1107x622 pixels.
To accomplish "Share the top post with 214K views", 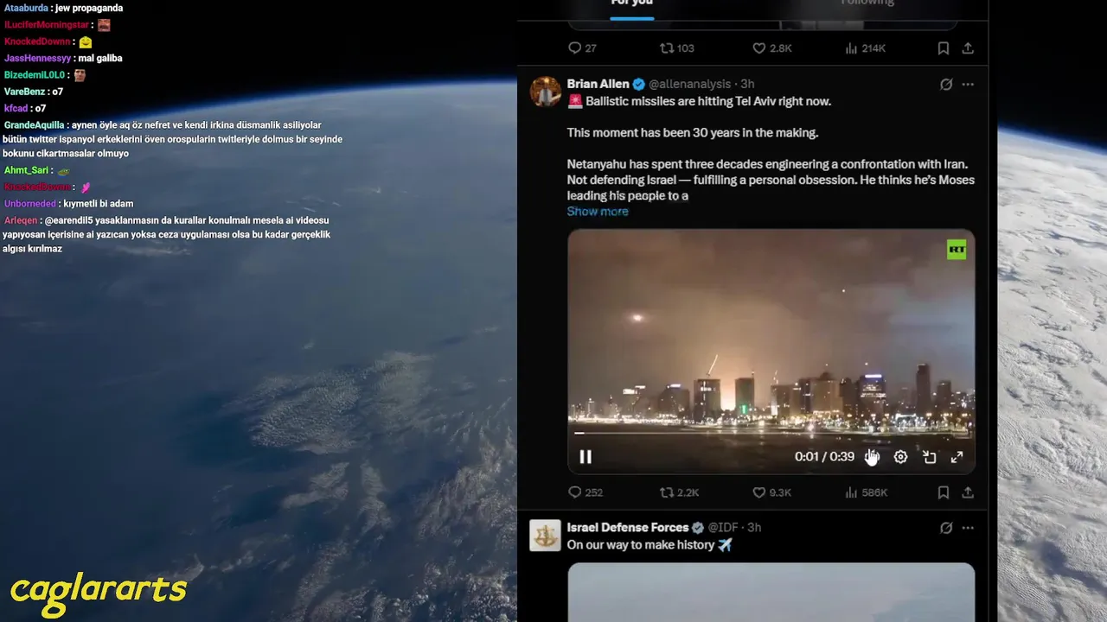I will (x=968, y=48).
